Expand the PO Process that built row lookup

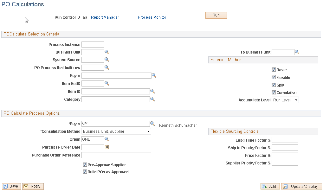(107, 67)
